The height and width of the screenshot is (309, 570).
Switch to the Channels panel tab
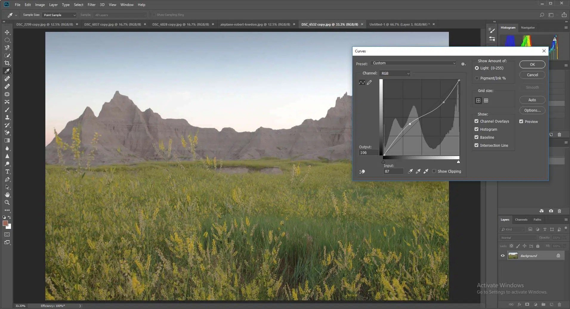(x=521, y=220)
